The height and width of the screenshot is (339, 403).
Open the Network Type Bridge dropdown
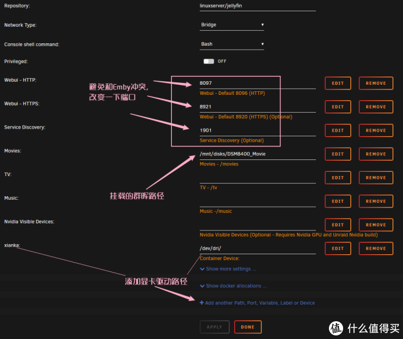232,25
